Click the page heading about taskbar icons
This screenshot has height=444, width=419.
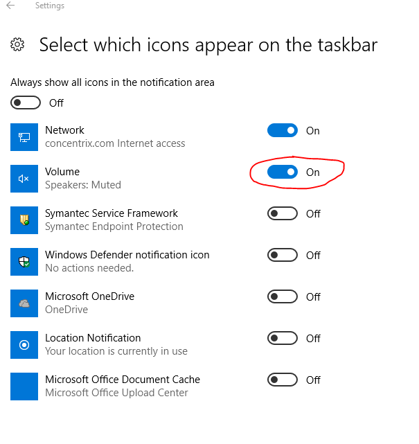[x=208, y=45]
